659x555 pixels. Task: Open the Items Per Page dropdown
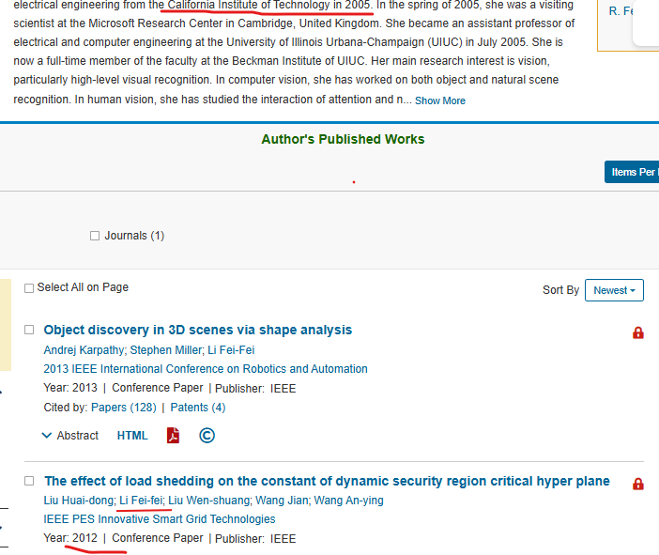632,172
